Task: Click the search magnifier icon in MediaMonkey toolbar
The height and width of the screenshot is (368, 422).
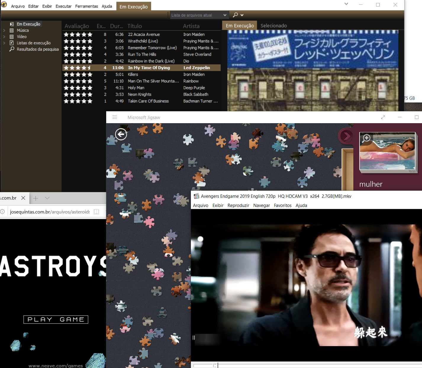Action: (236, 15)
